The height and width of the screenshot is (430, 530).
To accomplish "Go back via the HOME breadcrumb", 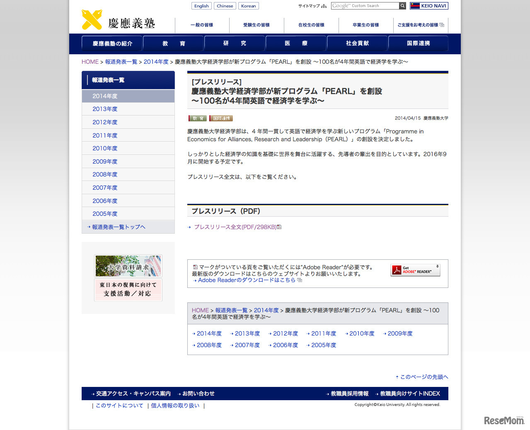I will coord(90,61).
